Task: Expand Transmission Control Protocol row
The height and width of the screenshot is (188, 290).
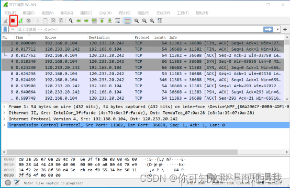Action: coord(4,125)
